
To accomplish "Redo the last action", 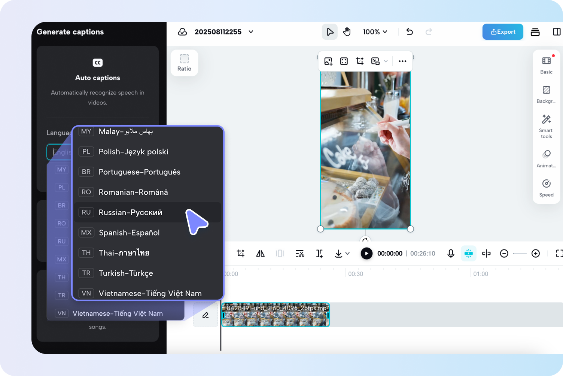I will 429,32.
